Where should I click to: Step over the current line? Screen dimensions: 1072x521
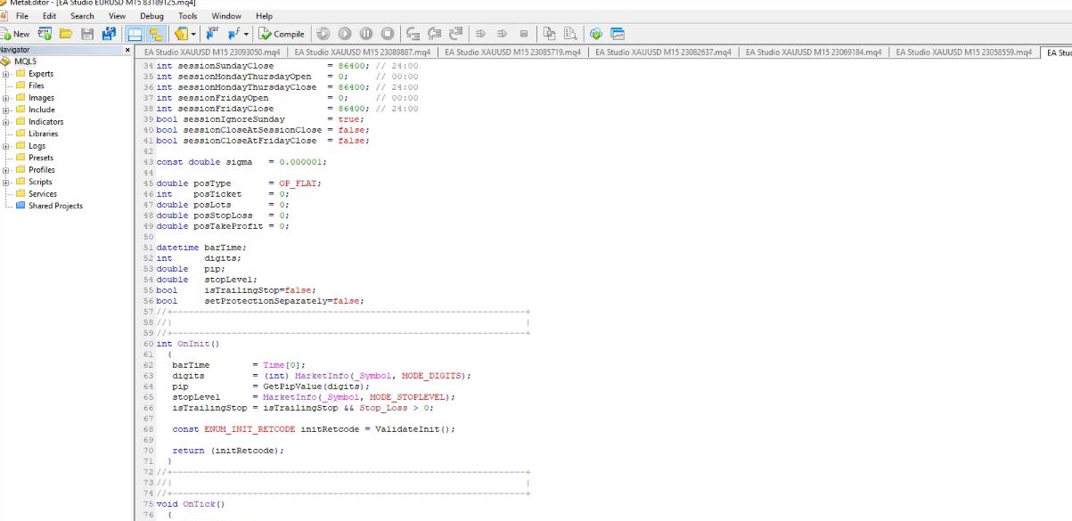click(x=434, y=33)
